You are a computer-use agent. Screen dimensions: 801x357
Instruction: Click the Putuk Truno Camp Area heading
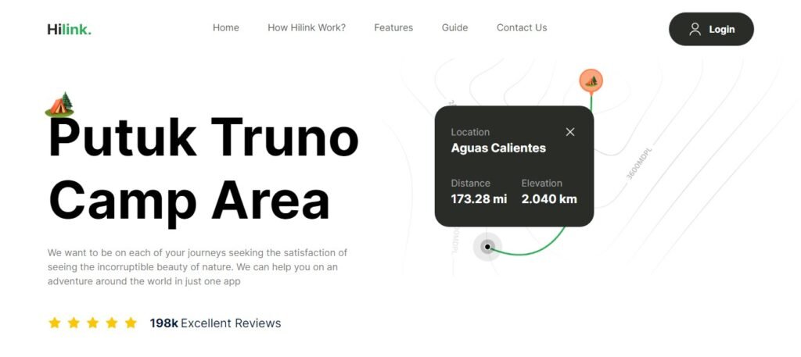point(203,168)
